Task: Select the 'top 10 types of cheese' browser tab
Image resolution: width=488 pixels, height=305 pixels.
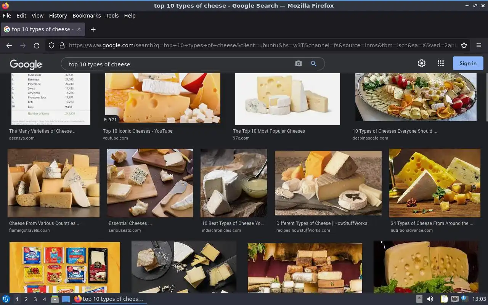Action: coord(42,29)
